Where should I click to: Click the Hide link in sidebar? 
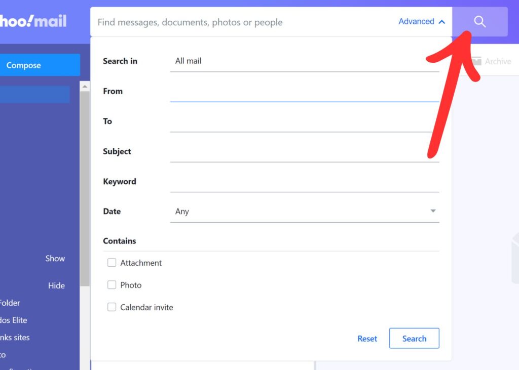point(56,285)
